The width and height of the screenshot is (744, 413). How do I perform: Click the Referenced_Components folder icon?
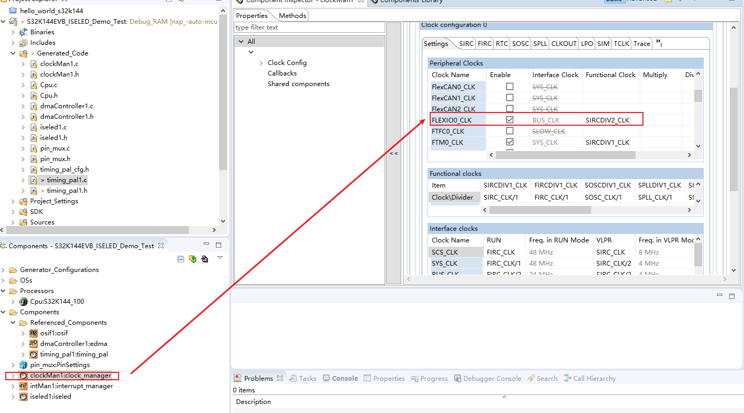coord(23,323)
